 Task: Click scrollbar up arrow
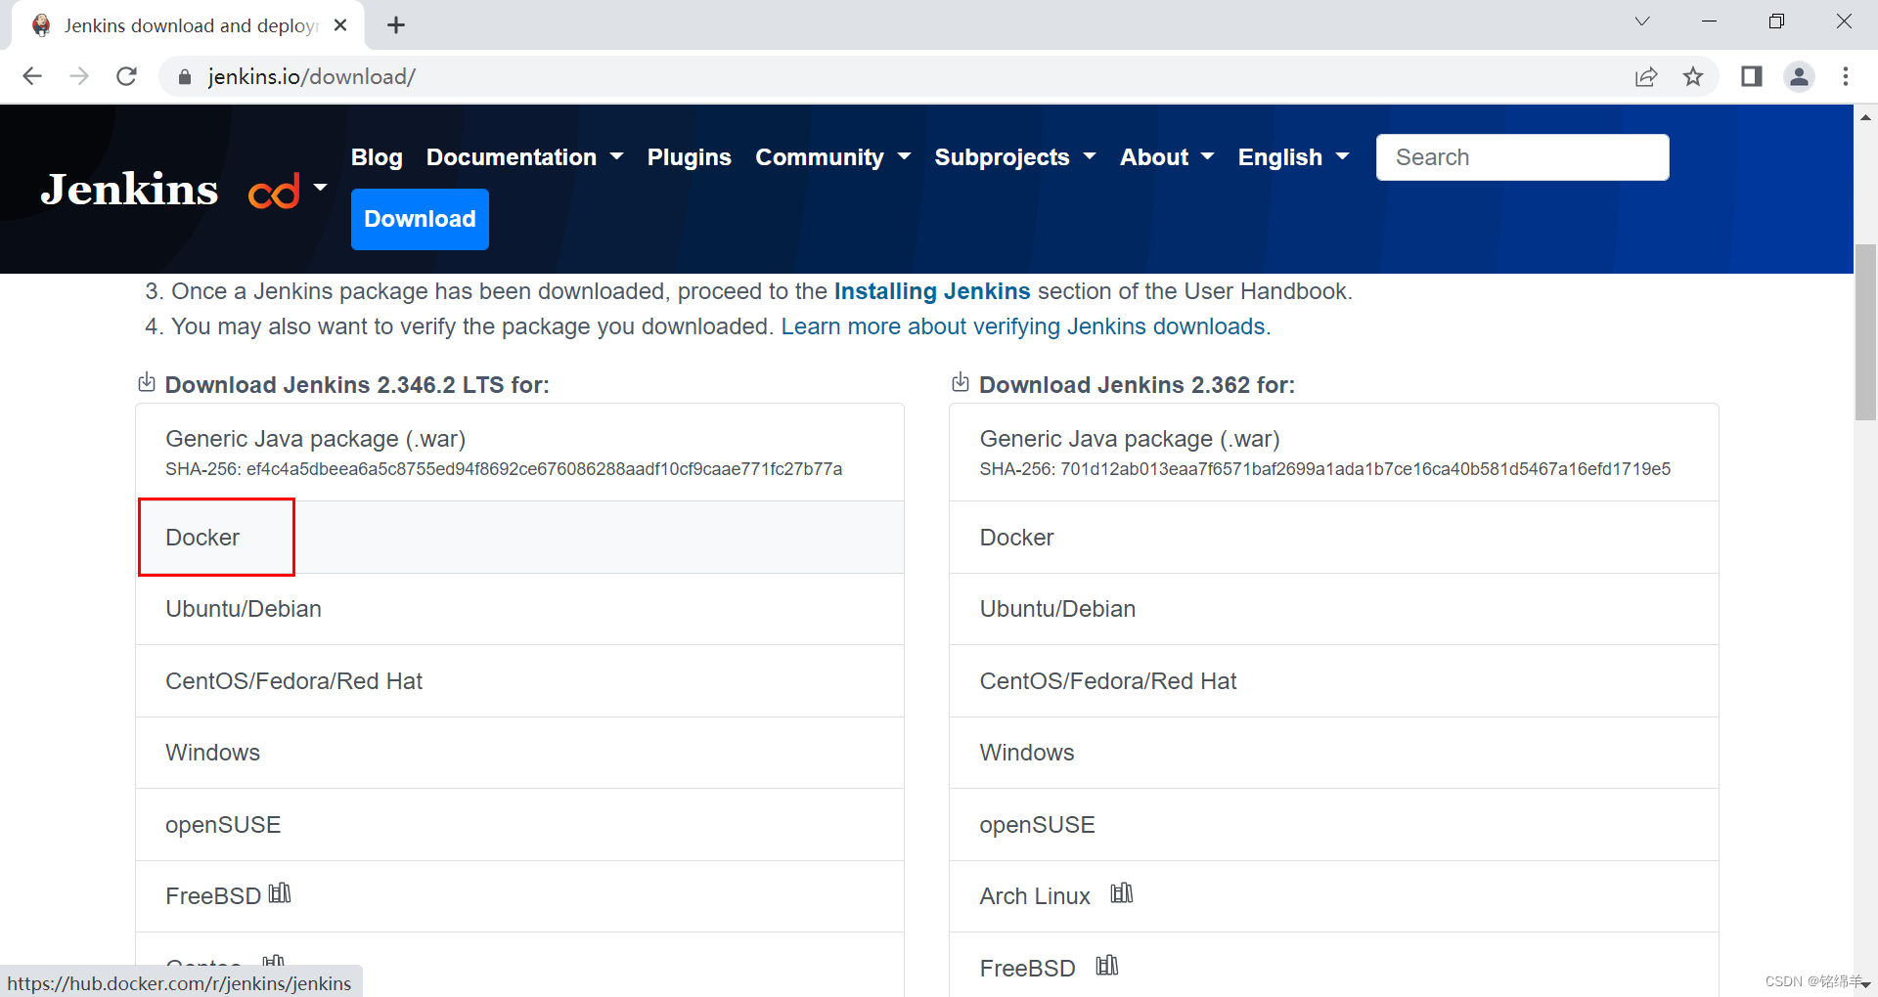point(1865,116)
